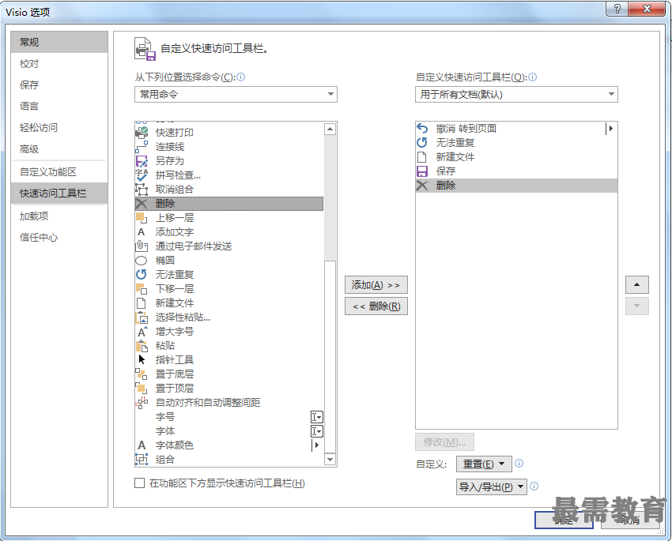Screen dimensions: 672x541
Task: Click the purple 保存 disk icon in right list
Action: click(422, 171)
